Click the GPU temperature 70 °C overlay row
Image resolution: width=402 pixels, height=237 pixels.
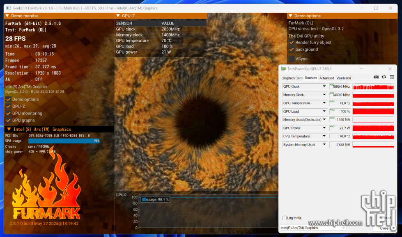coord(161,41)
